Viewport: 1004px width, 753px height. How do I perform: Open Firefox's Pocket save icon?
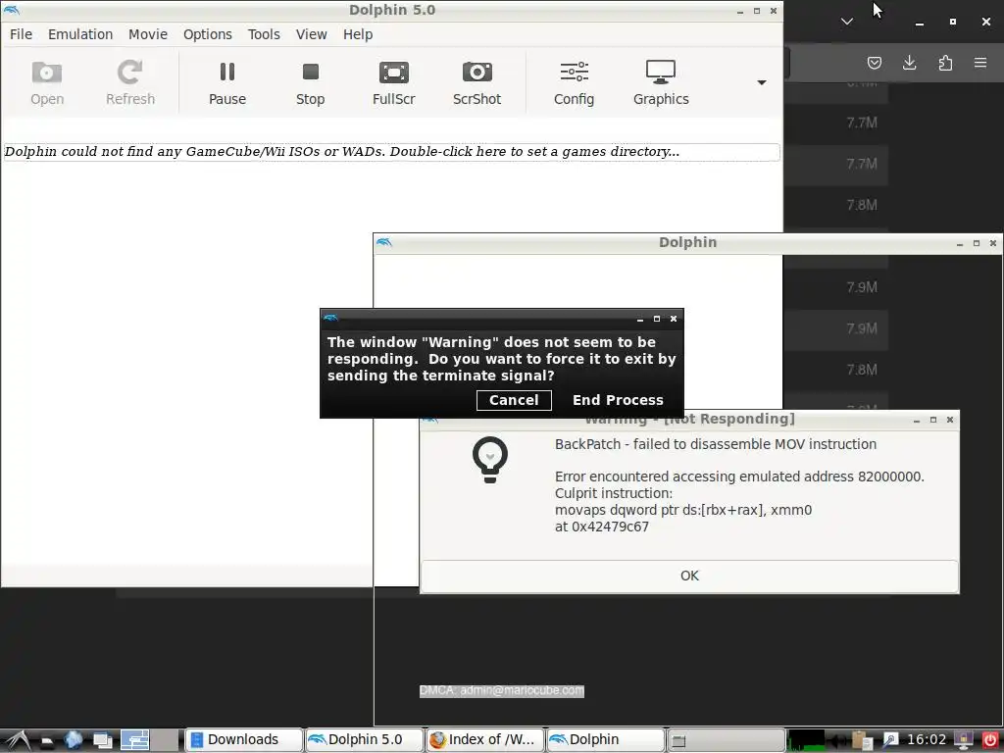tap(874, 63)
